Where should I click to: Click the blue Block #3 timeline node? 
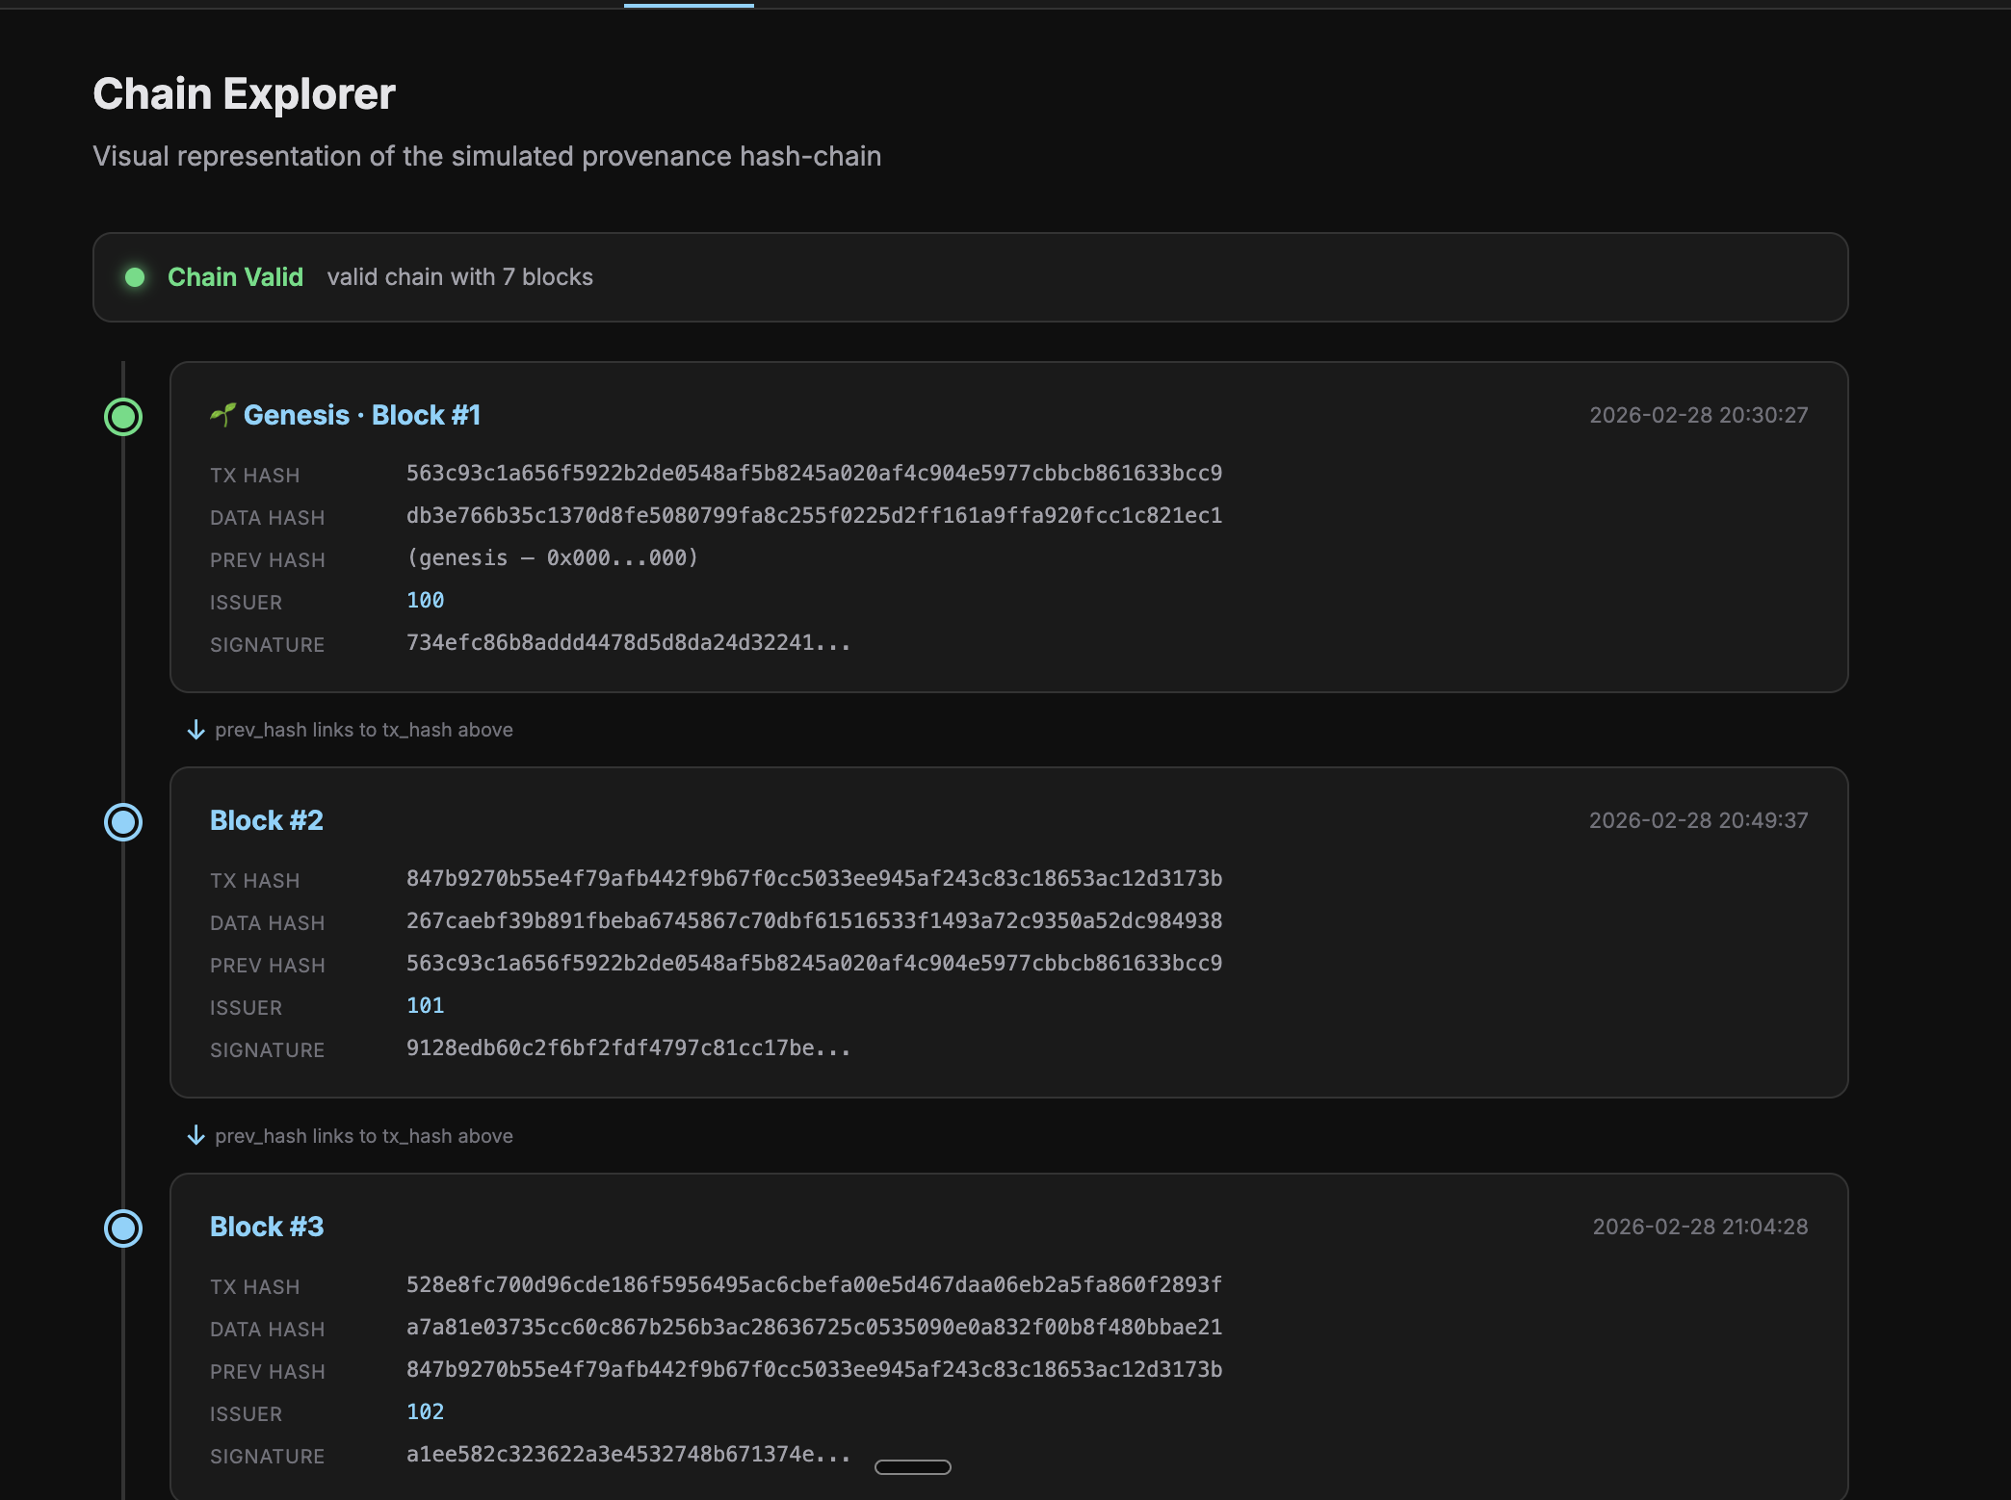coord(123,1228)
